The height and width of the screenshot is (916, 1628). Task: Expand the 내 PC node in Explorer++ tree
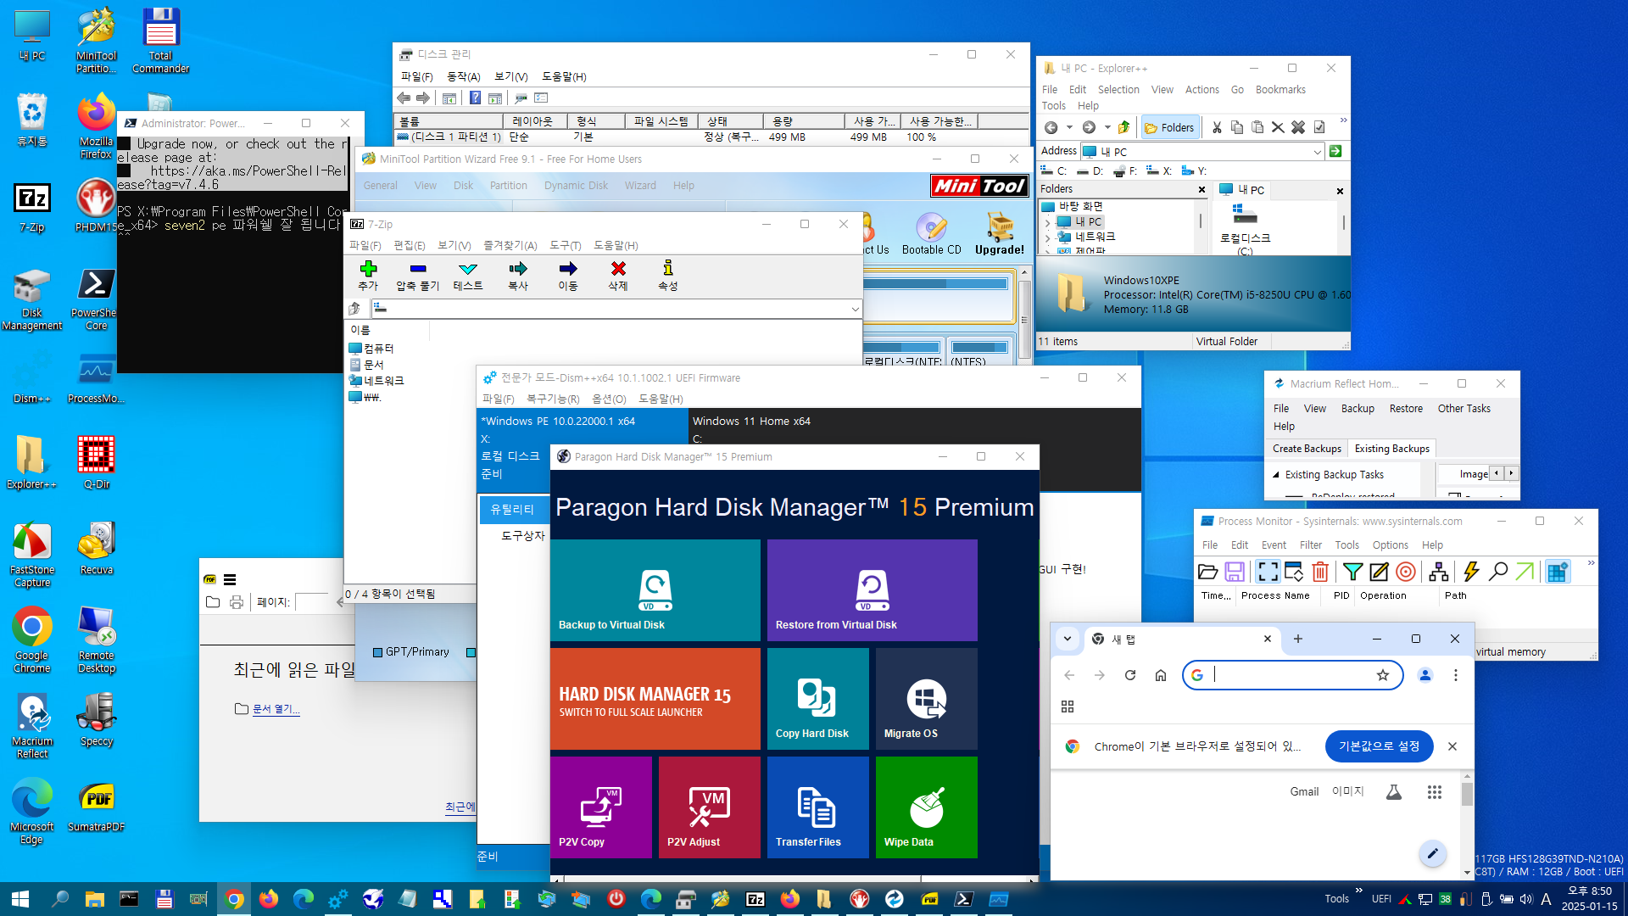(x=1048, y=223)
